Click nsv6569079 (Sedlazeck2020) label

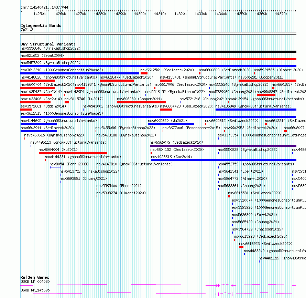pyautogui.click(x=176, y=142)
